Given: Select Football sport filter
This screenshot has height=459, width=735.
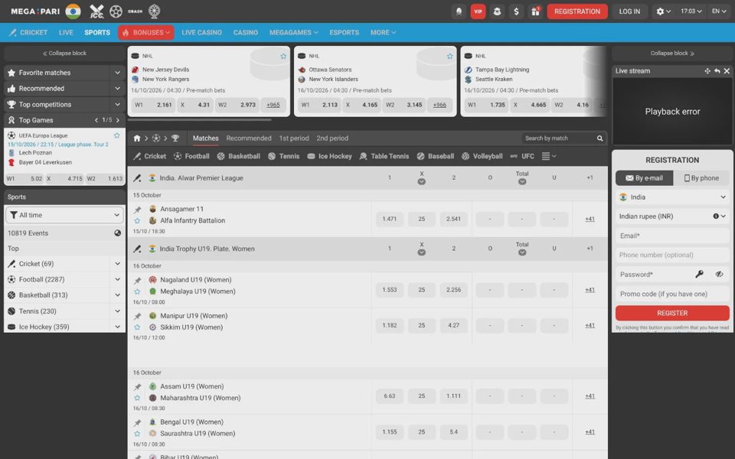Looking at the screenshot, I should tap(191, 156).
